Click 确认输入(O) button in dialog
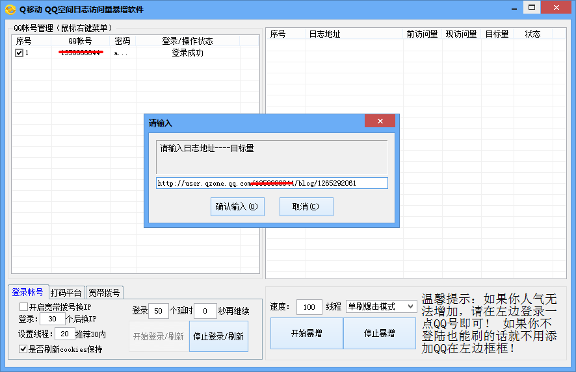This screenshot has width=576, height=372. (x=237, y=206)
